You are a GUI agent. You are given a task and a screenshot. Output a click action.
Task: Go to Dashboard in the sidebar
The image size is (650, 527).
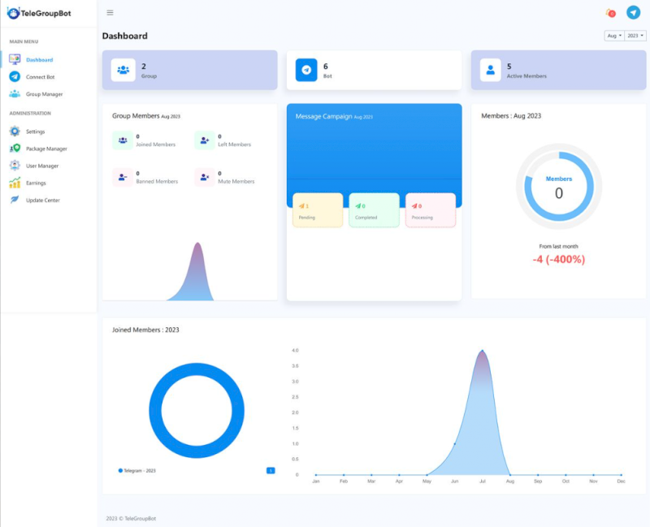[39, 60]
